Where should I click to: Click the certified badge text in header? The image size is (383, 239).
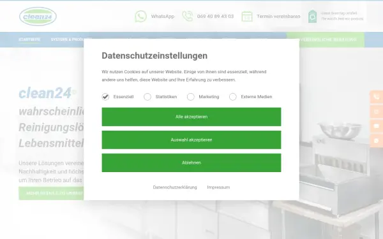pos(342,16)
